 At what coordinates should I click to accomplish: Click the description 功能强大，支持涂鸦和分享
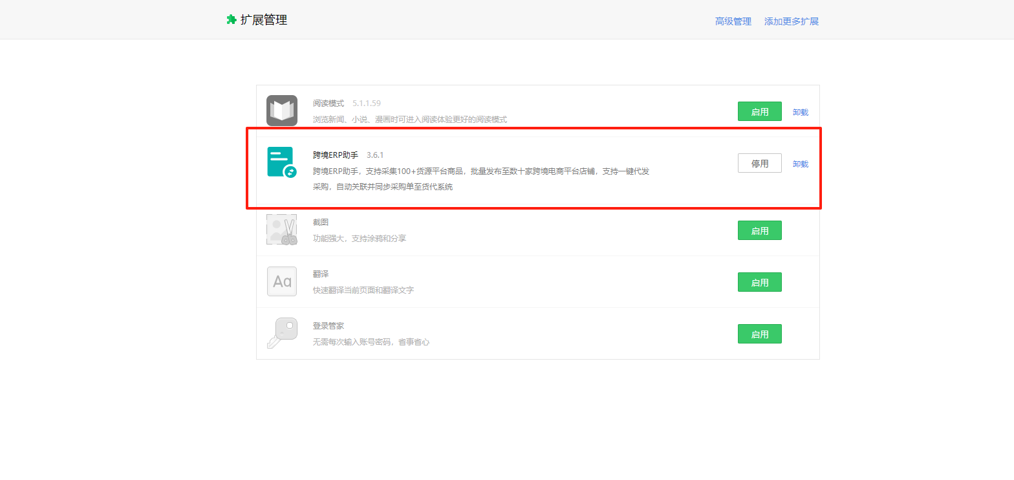(360, 238)
